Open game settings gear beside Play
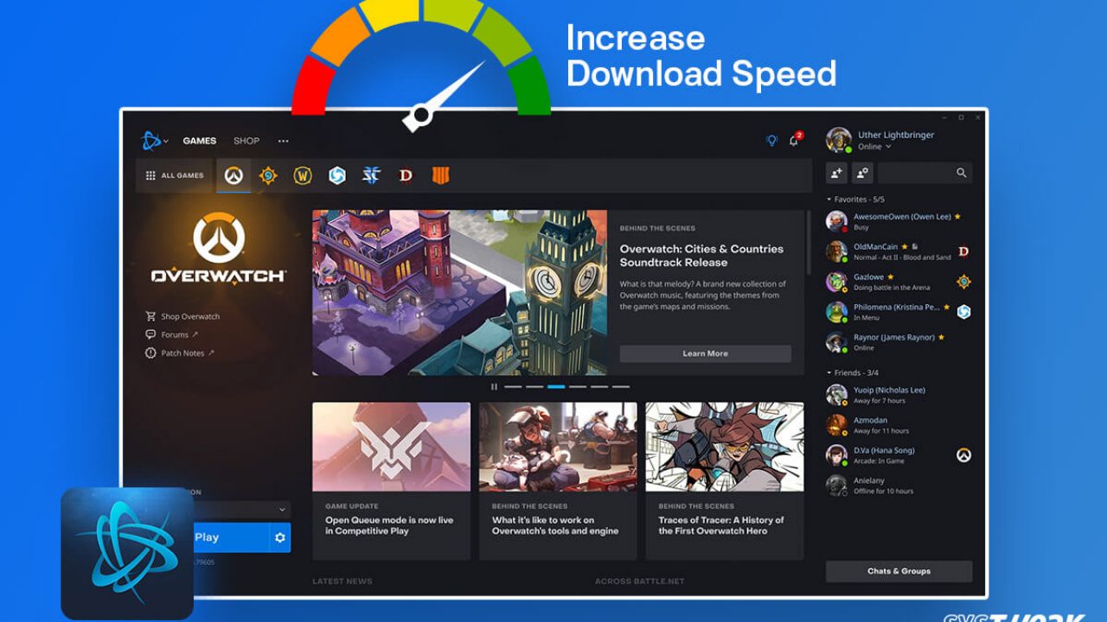The image size is (1107, 622). pyautogui.click(x=279, y=537)
